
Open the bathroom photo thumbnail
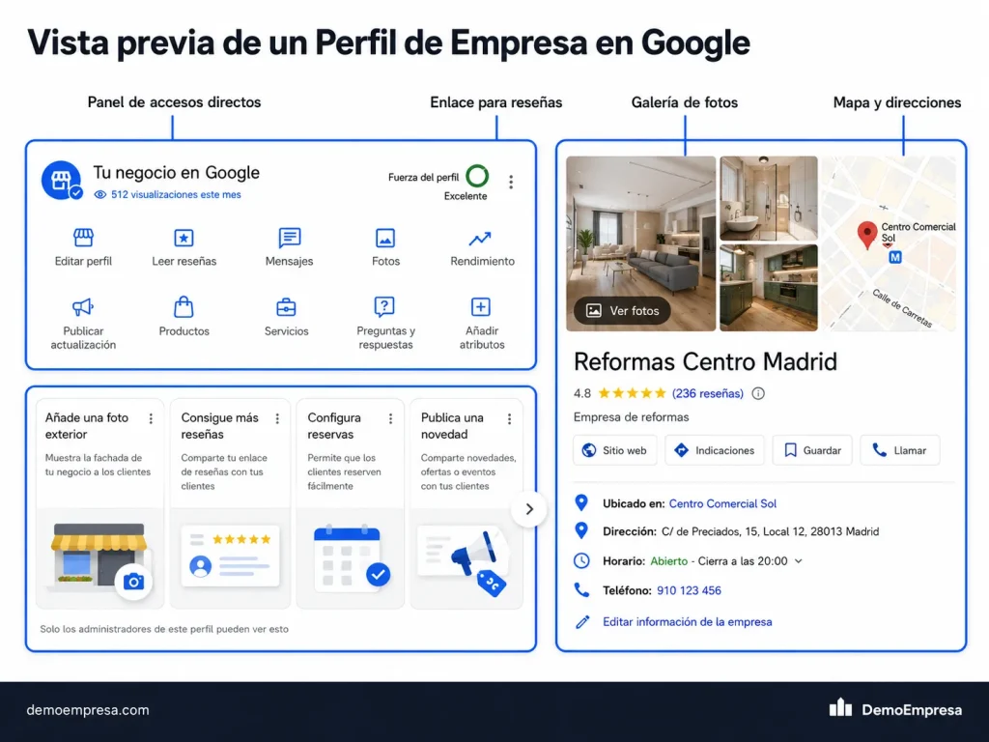click(769, 198)
